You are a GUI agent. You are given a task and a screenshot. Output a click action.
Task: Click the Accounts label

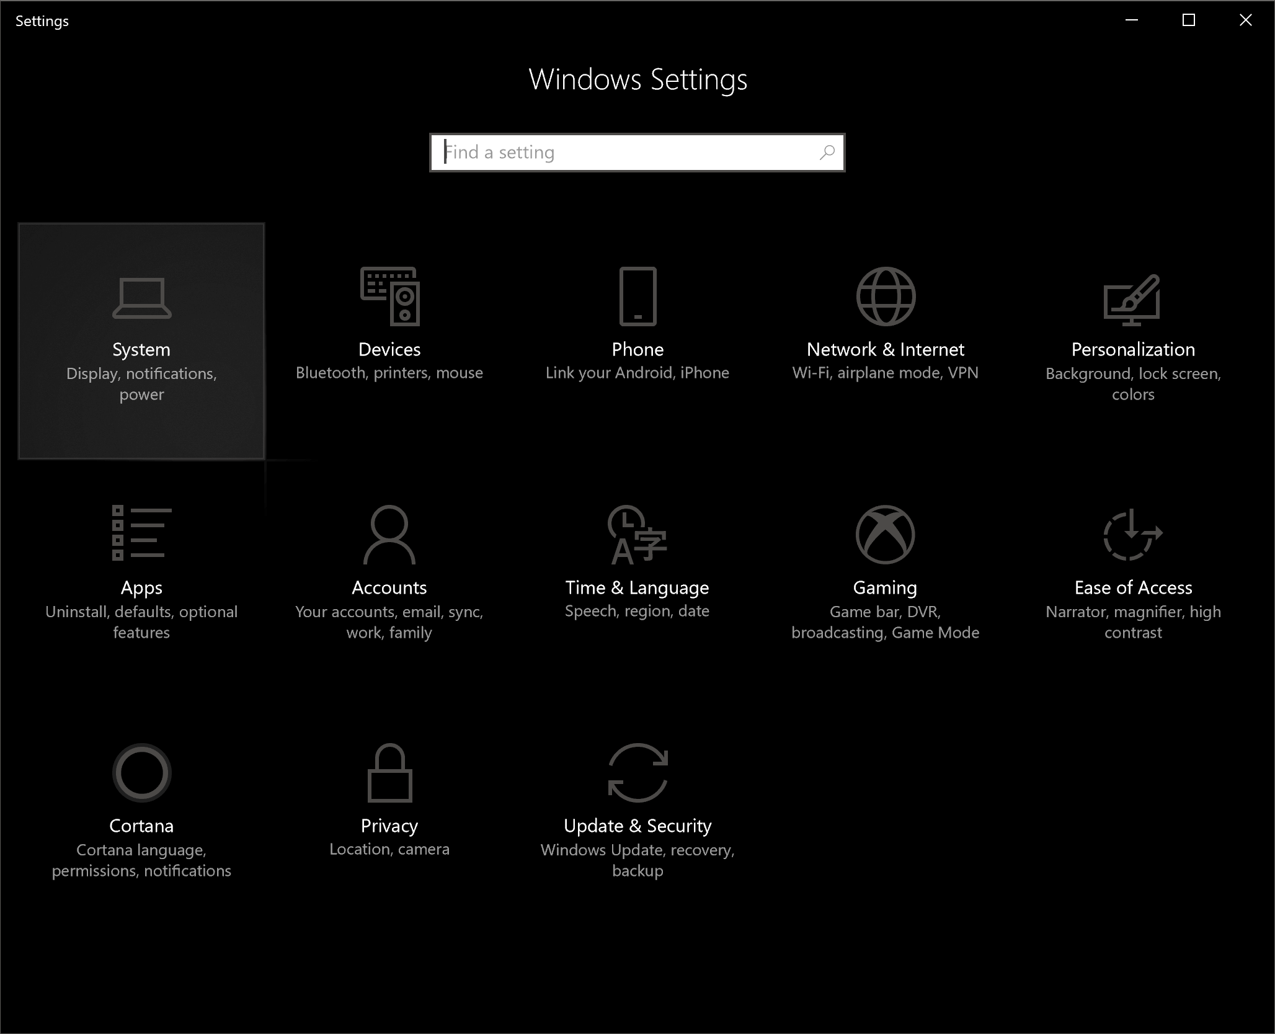click(389, 587)
